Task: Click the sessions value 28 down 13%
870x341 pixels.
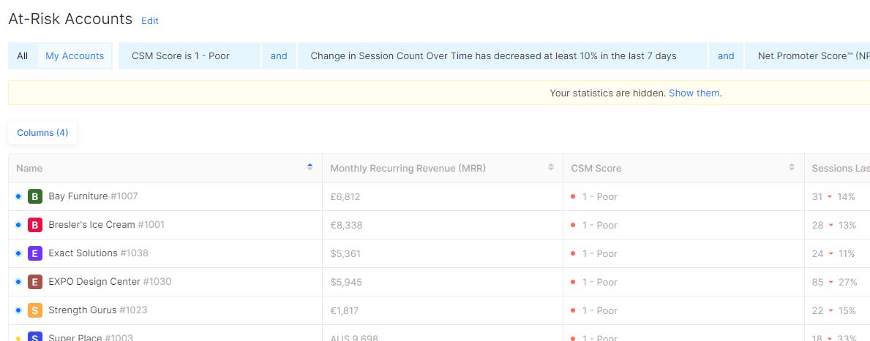Action: pos(833,226)
